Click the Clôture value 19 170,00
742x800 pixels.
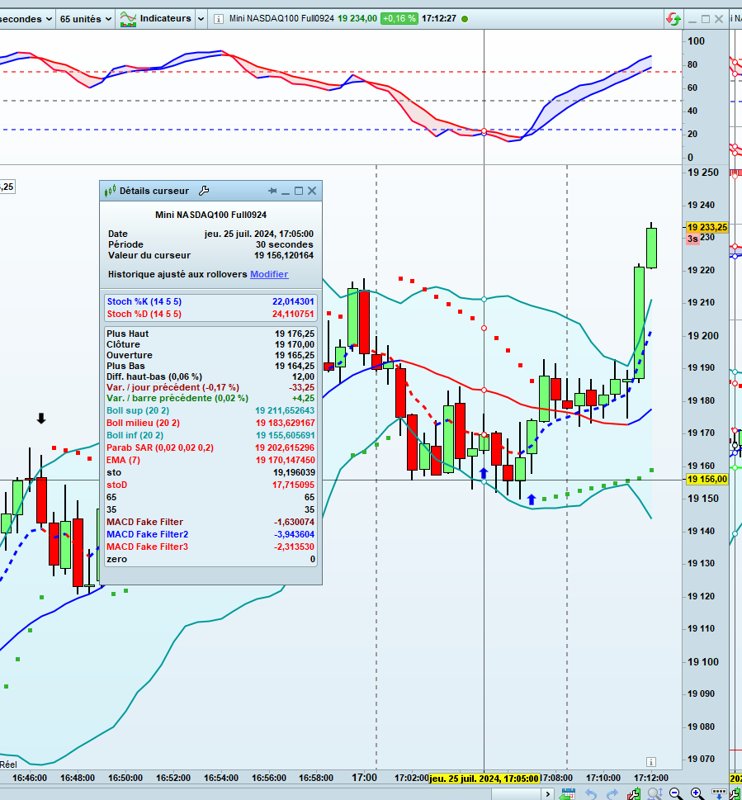tap(295, 345)
